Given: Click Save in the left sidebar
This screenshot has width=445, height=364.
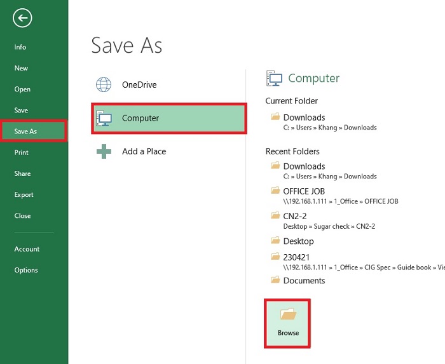Looking at the screenshot, I should 21,111.
